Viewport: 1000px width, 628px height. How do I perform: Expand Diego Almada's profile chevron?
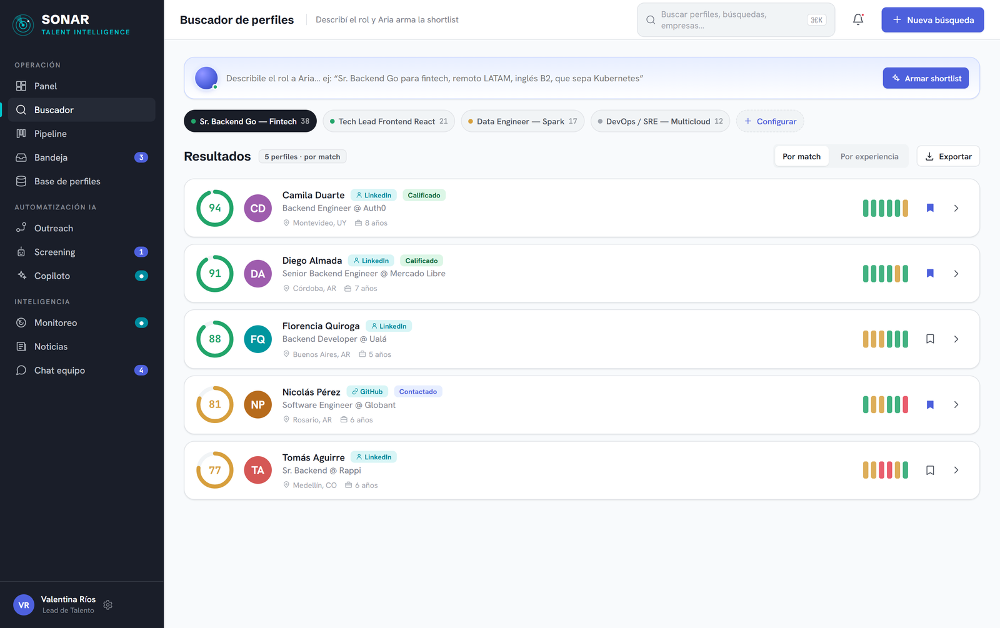coord(956,274)
